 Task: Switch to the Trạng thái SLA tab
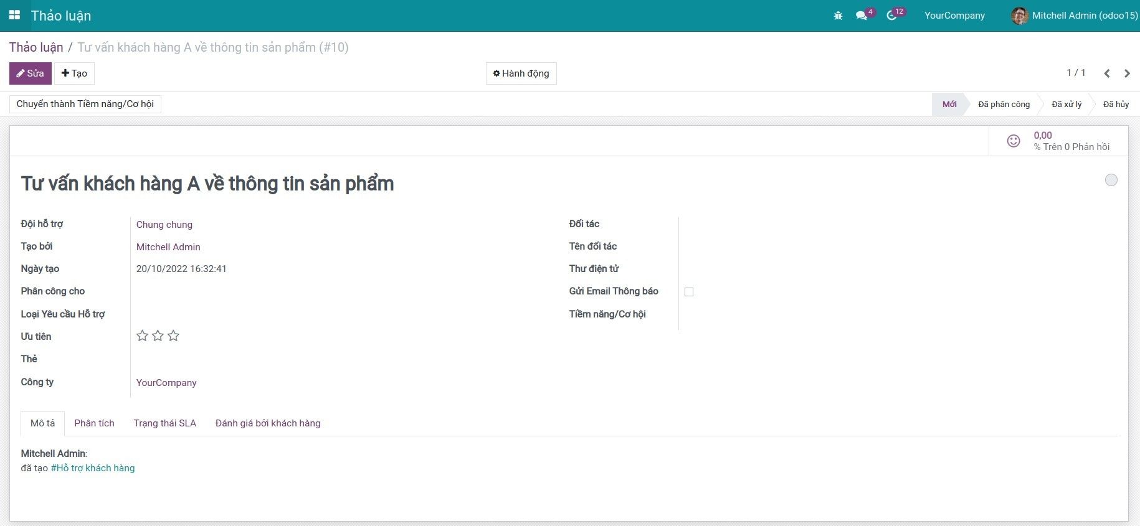164,423
